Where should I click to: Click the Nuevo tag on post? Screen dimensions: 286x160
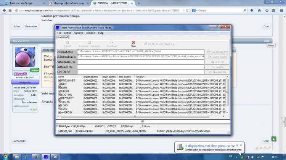[271, 45]
